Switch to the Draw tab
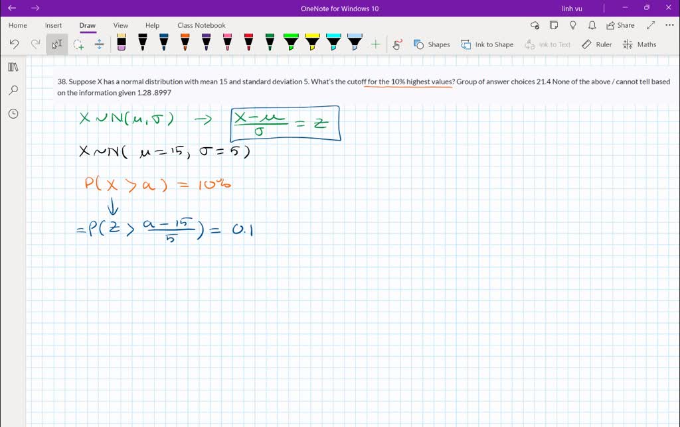The height and width of the screenshot is (427, 680). (x=87, y=25)
